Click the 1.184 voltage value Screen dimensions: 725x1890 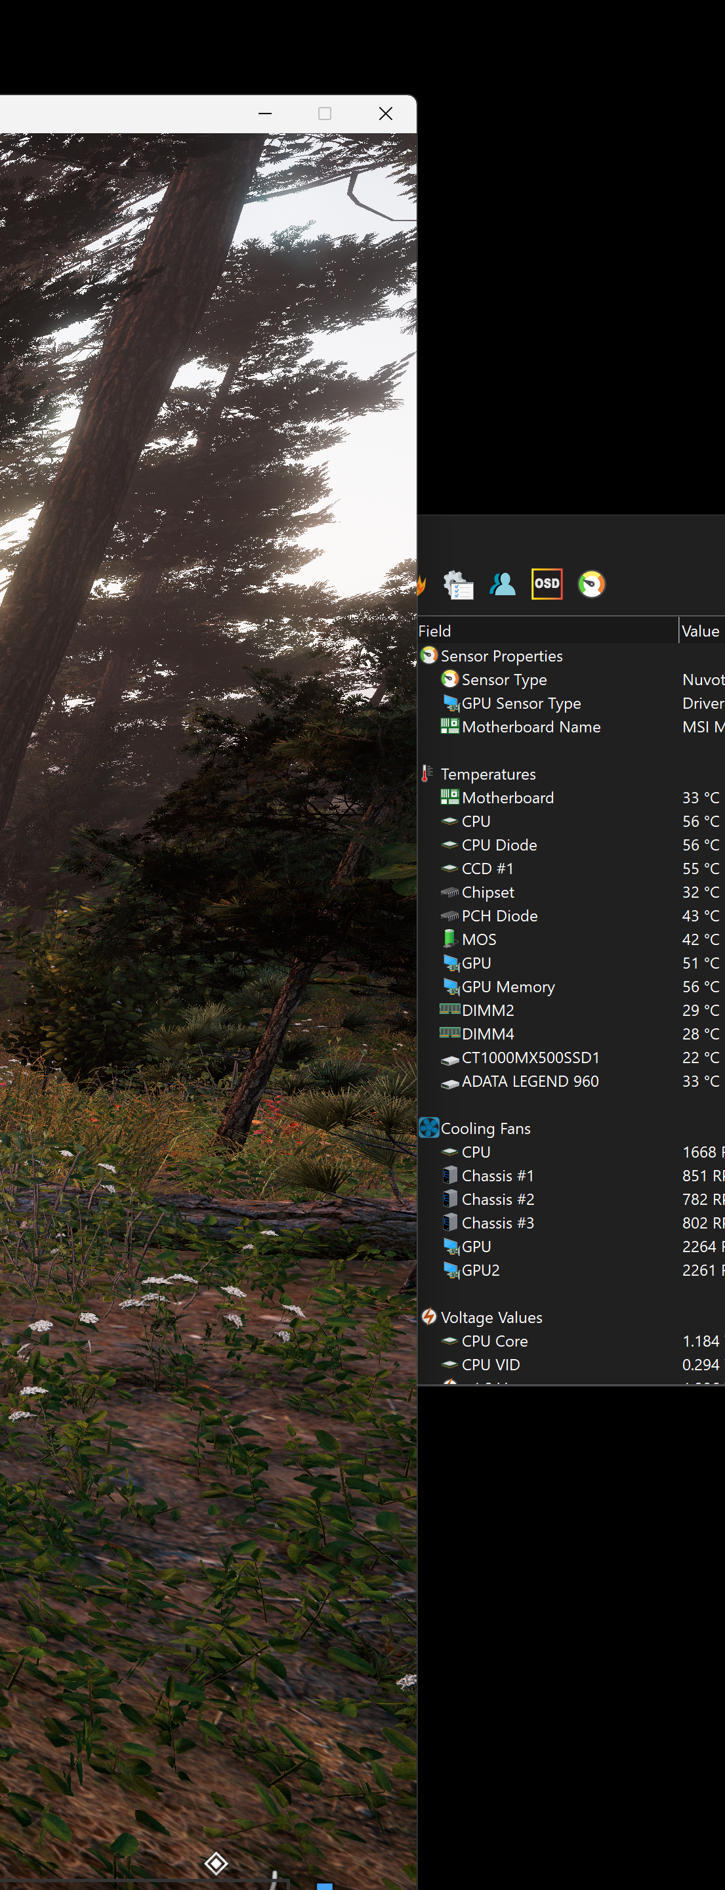point(701,1341)
